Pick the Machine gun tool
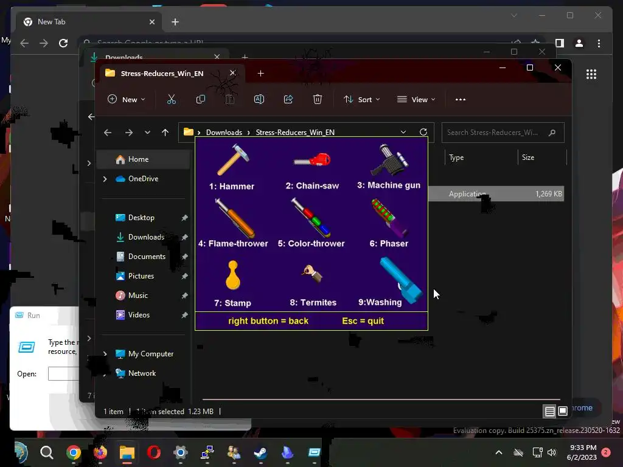 (389, 167)
